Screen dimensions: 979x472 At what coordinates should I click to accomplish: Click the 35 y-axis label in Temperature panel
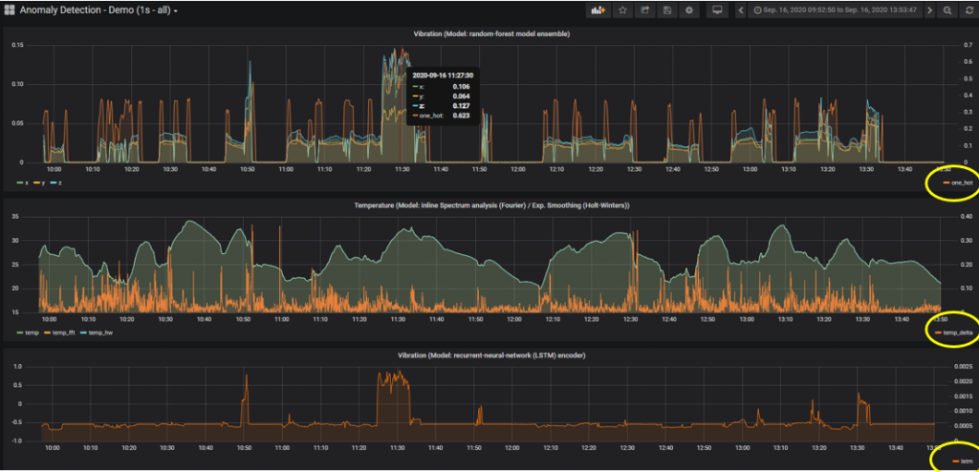click(17, 216)
